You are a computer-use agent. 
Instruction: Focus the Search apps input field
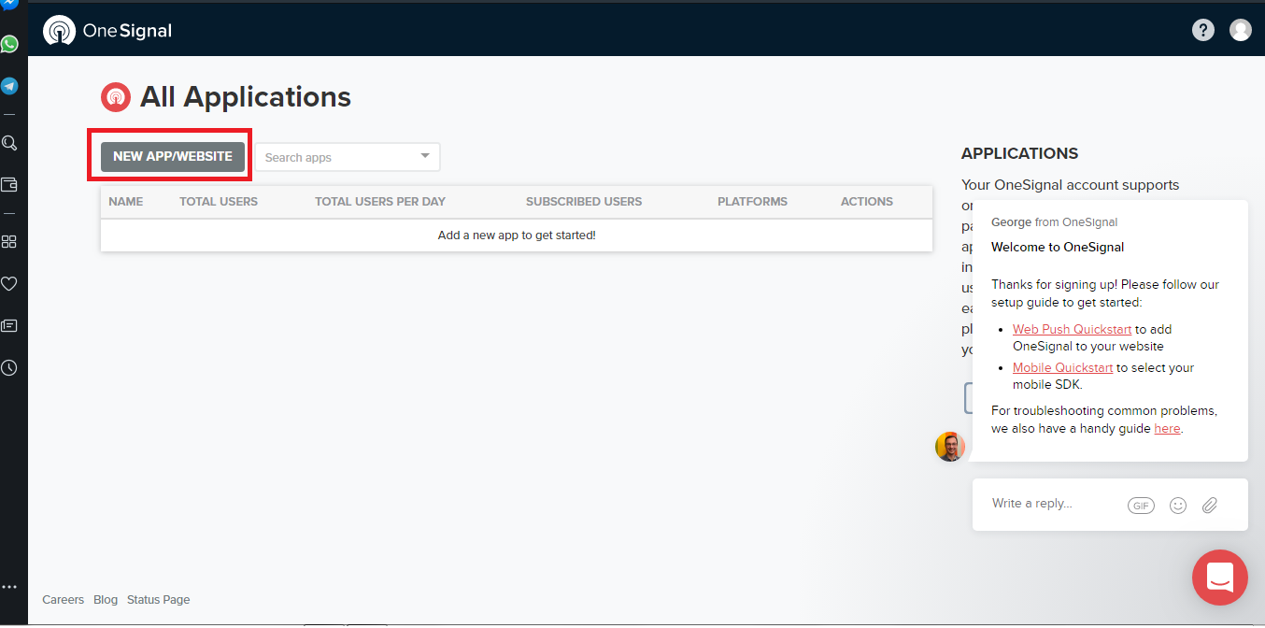click(348, 157)
